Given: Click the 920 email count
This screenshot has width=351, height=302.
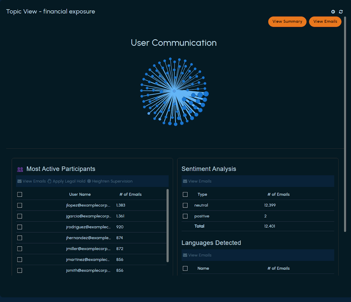Looking at the screenshot, I should tap(120, 227).
